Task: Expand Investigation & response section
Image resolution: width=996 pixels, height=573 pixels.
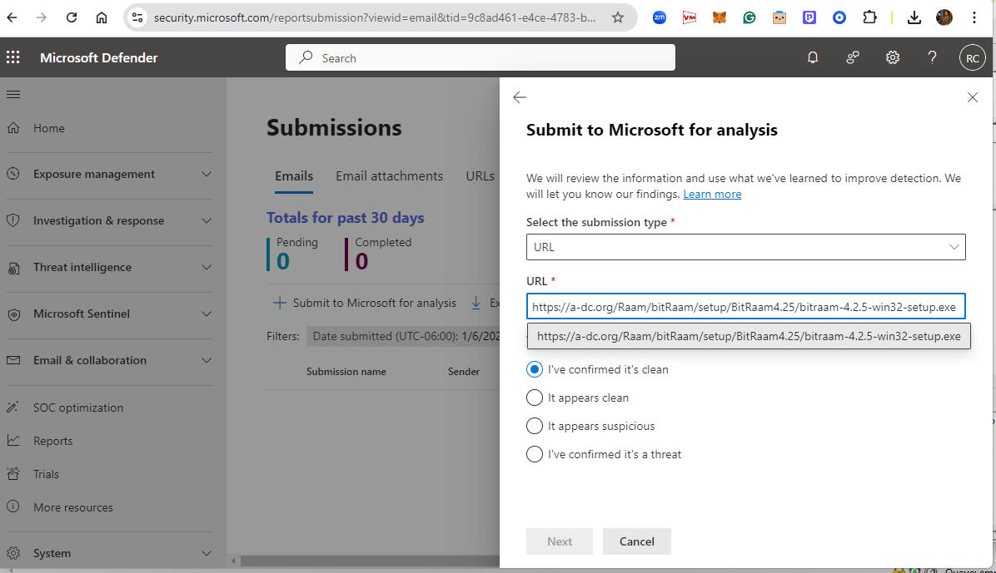Action: point(207,220)
